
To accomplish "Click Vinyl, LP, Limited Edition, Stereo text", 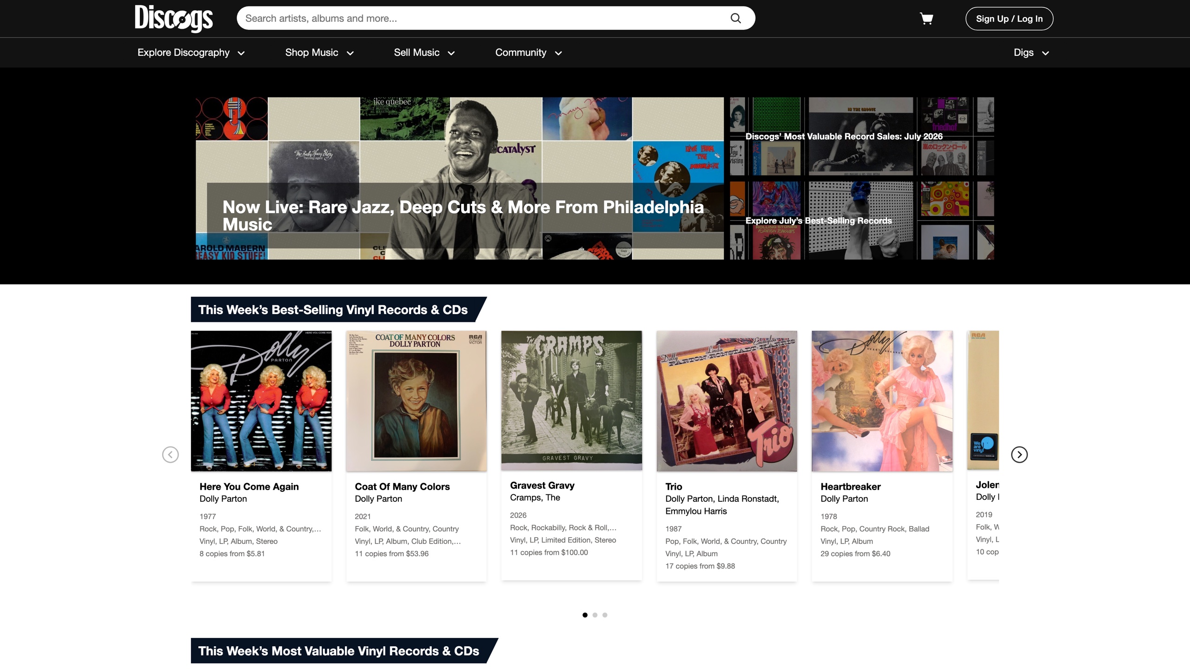I will pyautogui.click(x=563, y=540).
